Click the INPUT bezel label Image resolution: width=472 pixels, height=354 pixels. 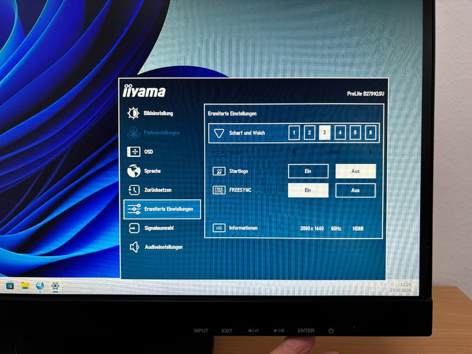tap(201, 330)
